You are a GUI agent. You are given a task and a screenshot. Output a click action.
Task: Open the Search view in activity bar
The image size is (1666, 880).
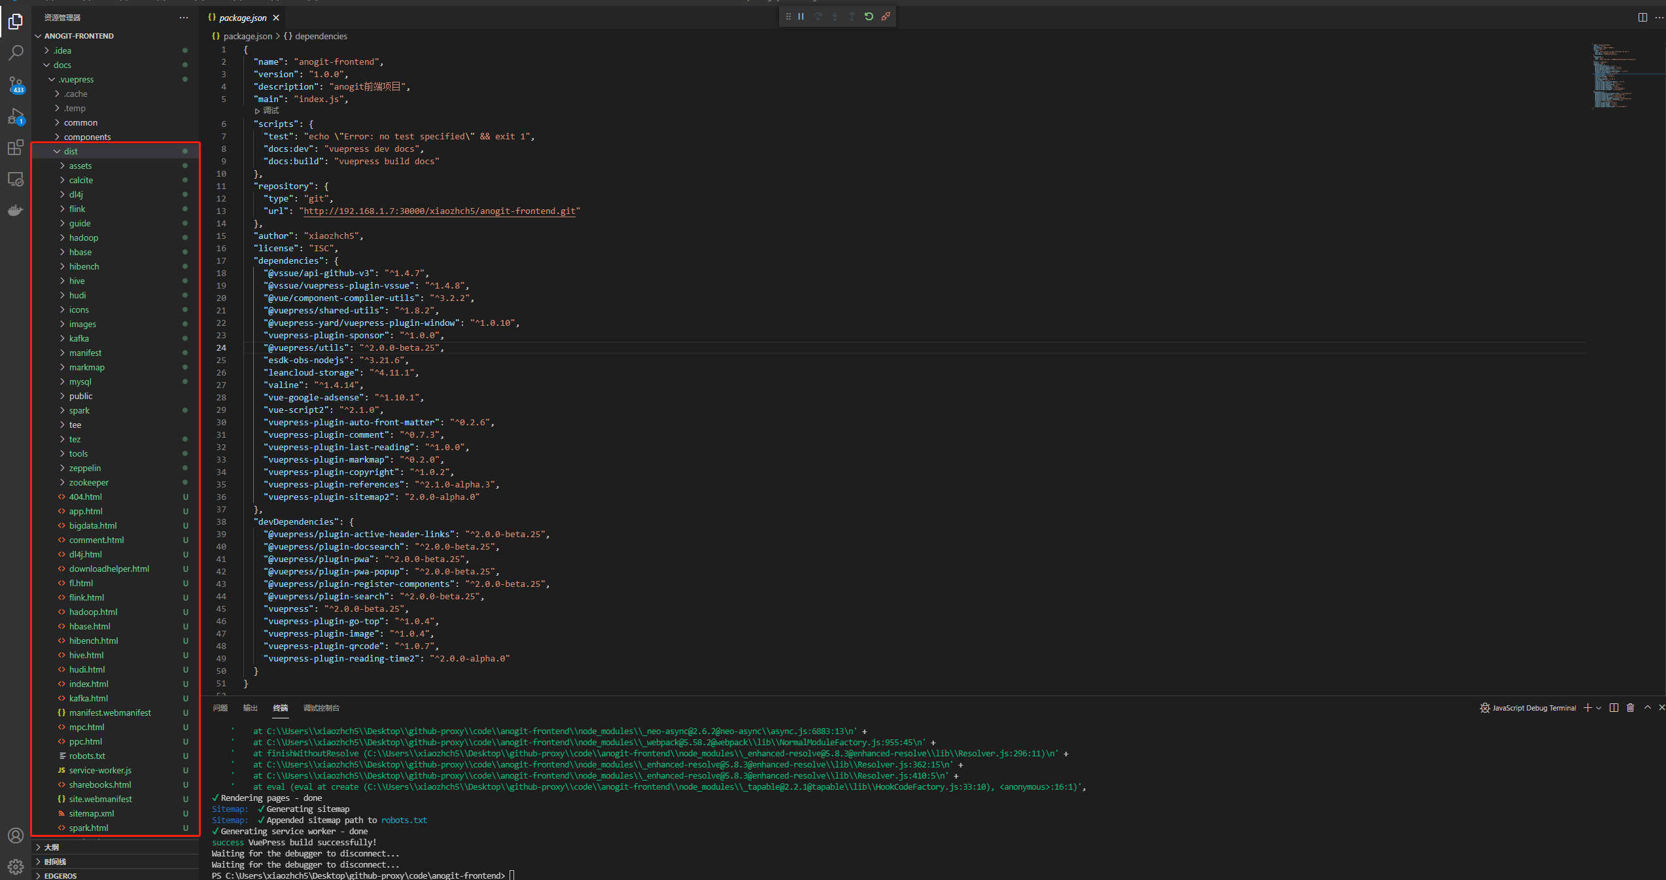[x=16, y=53]
